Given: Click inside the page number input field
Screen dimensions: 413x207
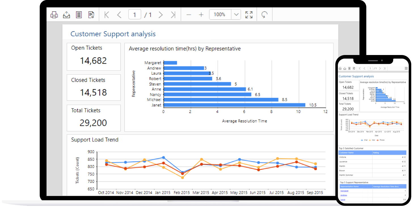Looking at the screenshot, I should (x=135, y=14).
